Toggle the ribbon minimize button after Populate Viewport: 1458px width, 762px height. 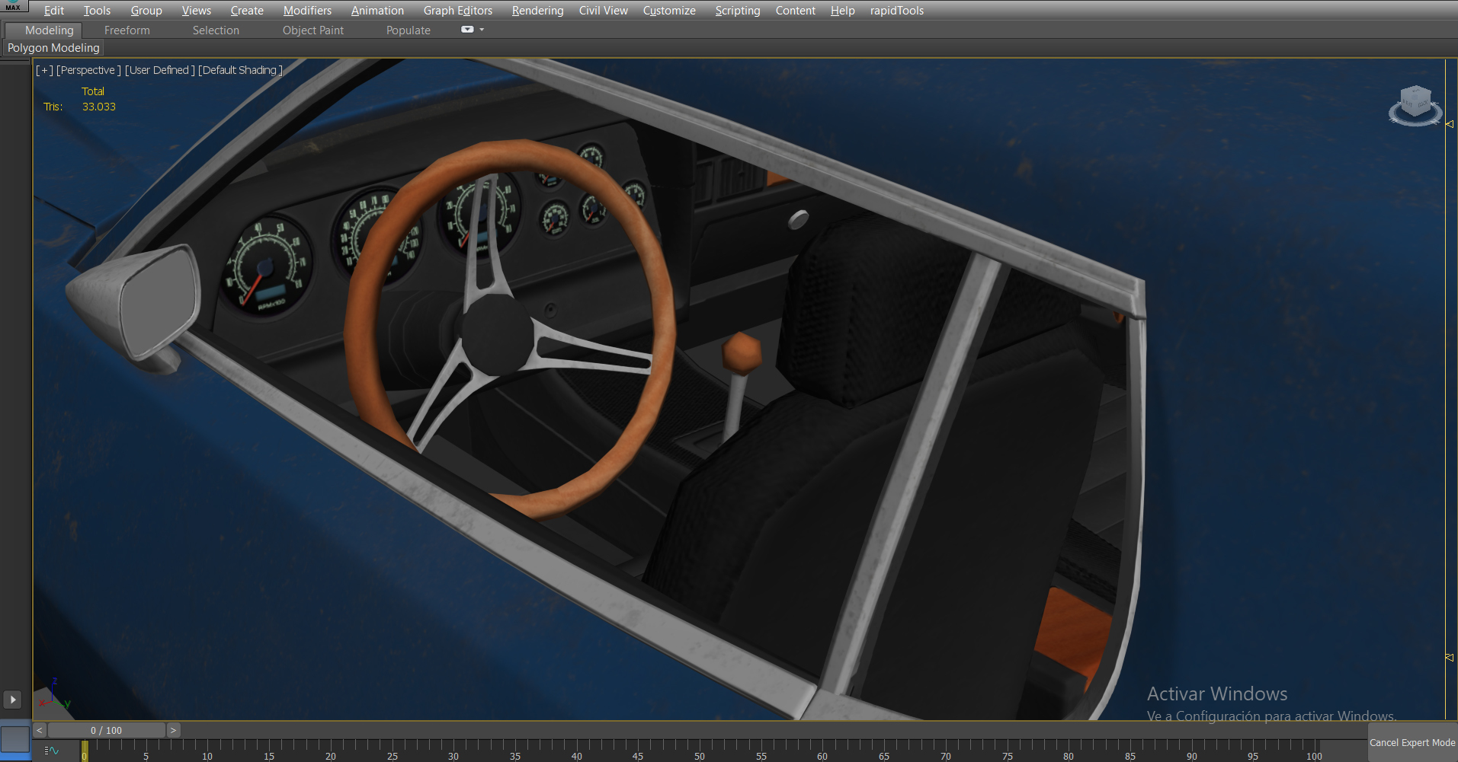[467, 30]
